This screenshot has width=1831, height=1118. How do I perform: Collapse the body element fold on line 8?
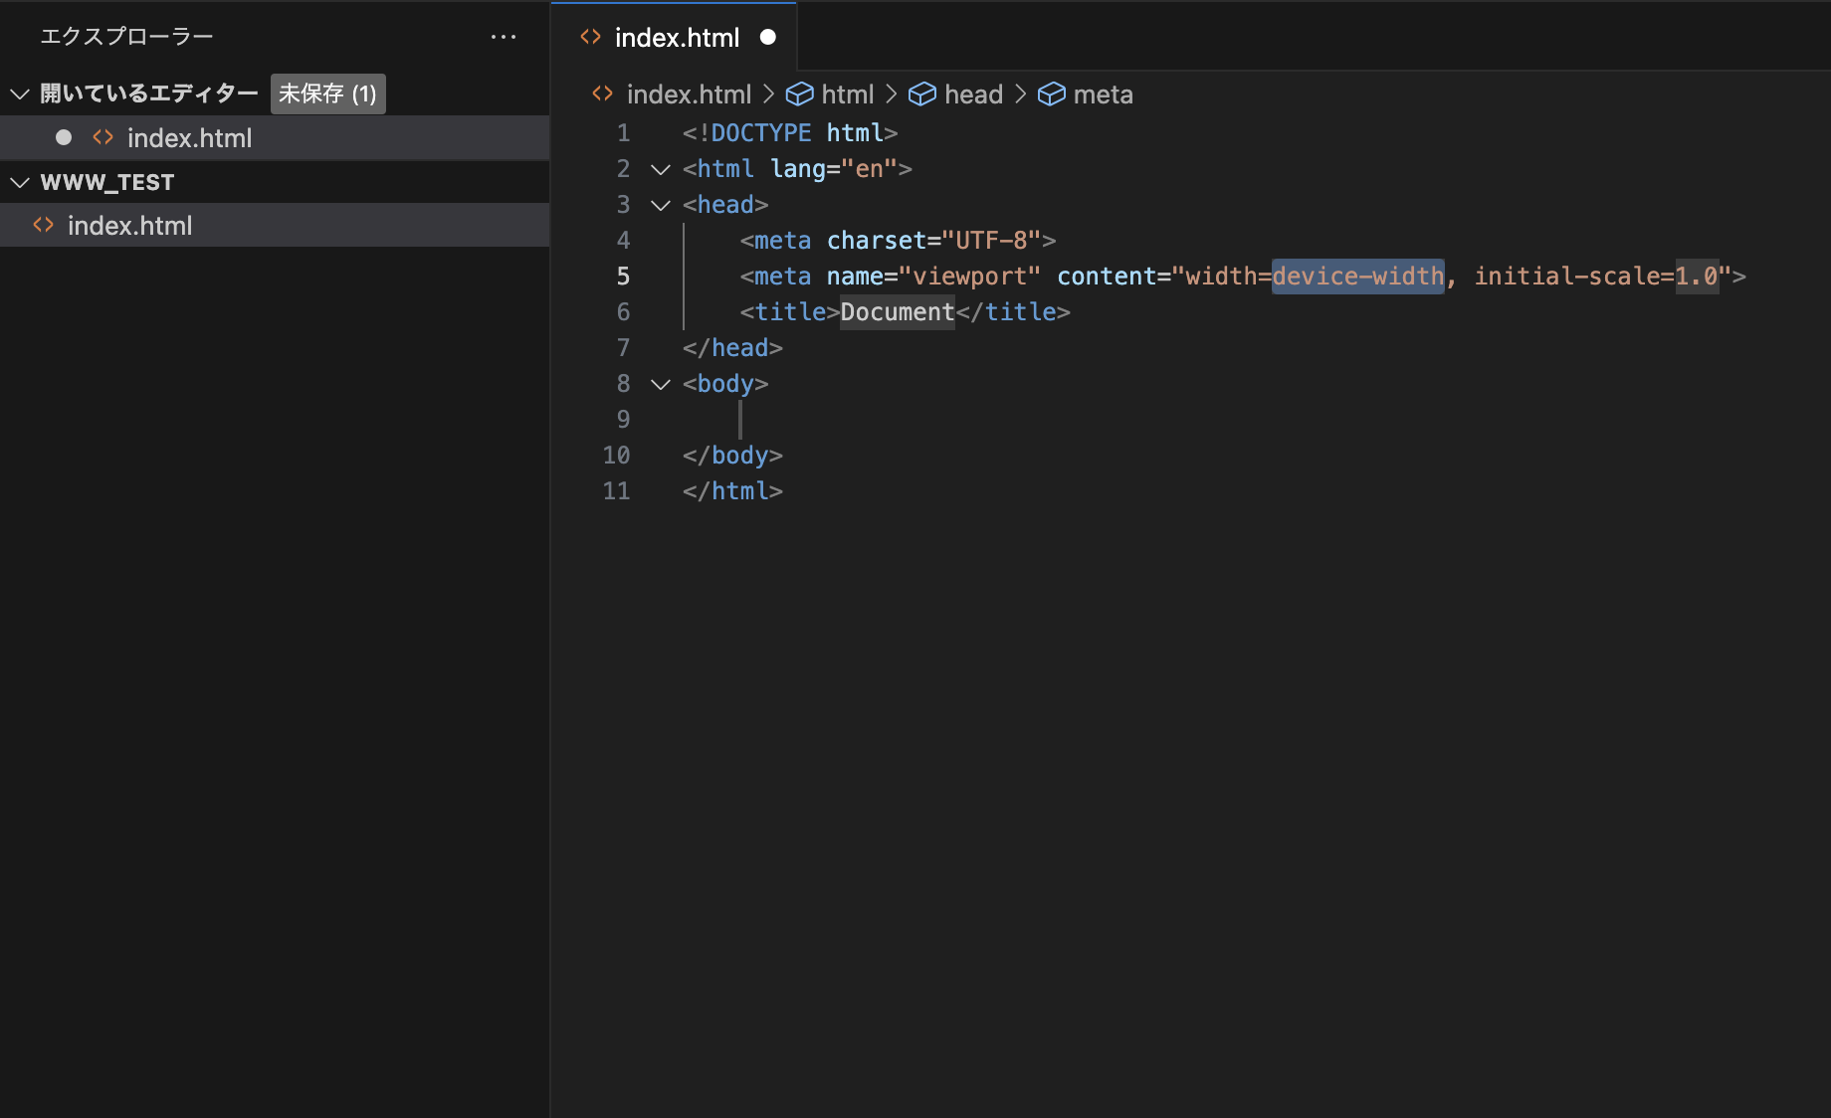tap(660, 384)
